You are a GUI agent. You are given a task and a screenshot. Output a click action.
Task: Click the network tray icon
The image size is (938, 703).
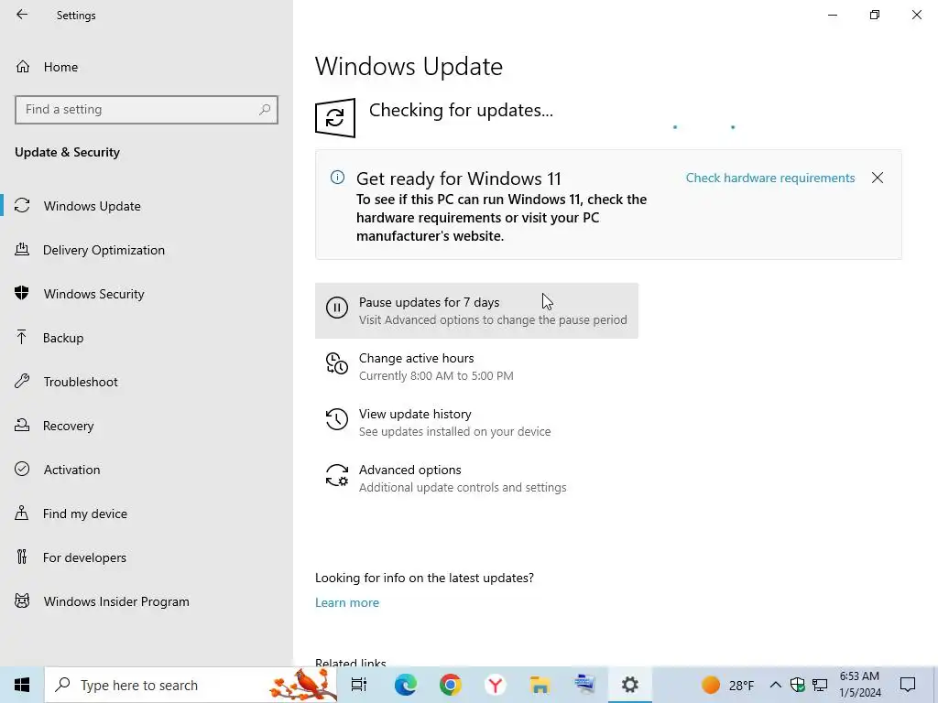tap(820, 685)
